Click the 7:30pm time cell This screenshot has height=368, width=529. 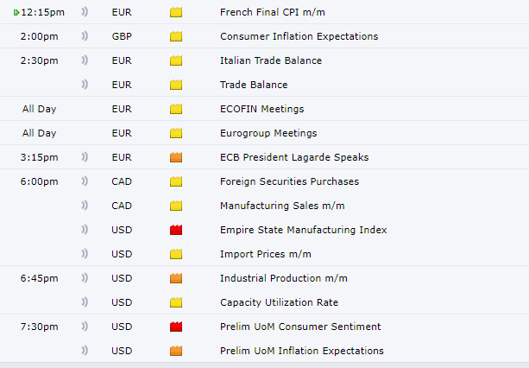pyautogui.click(x=39, y=327)
